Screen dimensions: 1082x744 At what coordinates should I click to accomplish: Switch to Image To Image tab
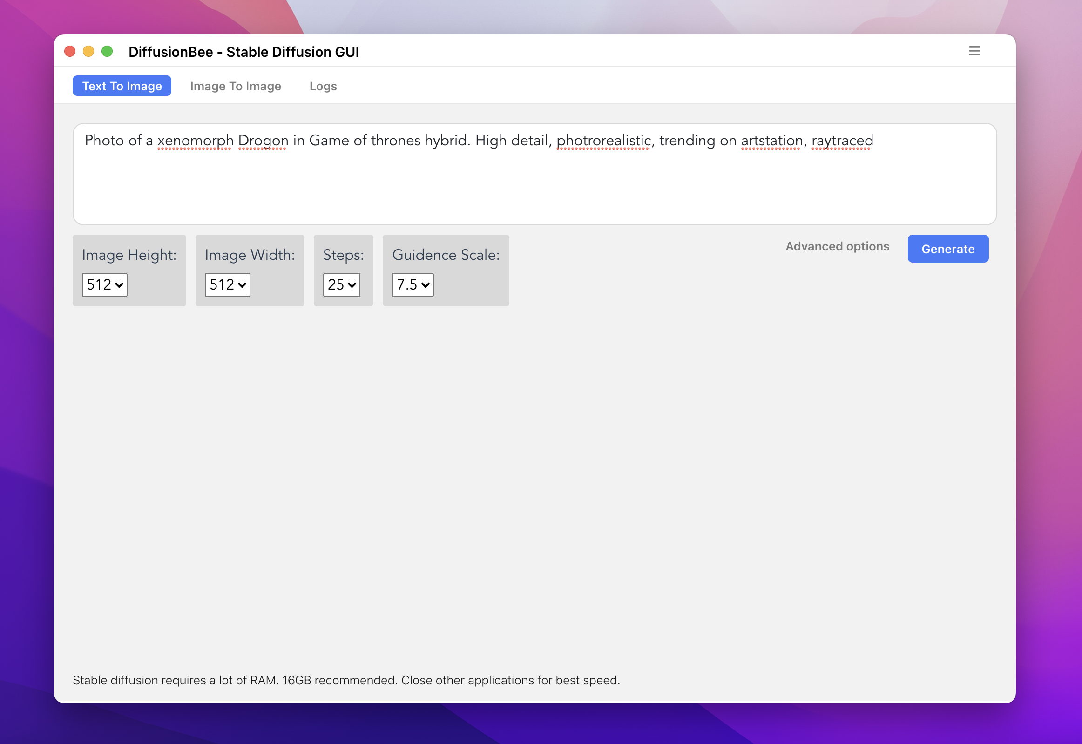[236, 86]
